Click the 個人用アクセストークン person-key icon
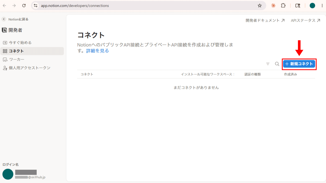Screen dimensions: 326x183 tap(5, 68)
